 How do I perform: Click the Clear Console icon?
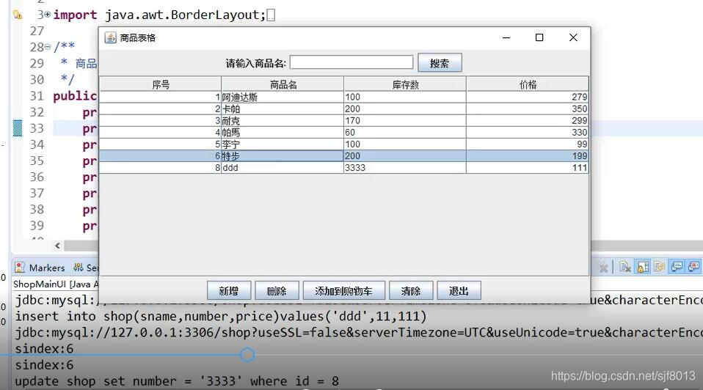[625, 268]
